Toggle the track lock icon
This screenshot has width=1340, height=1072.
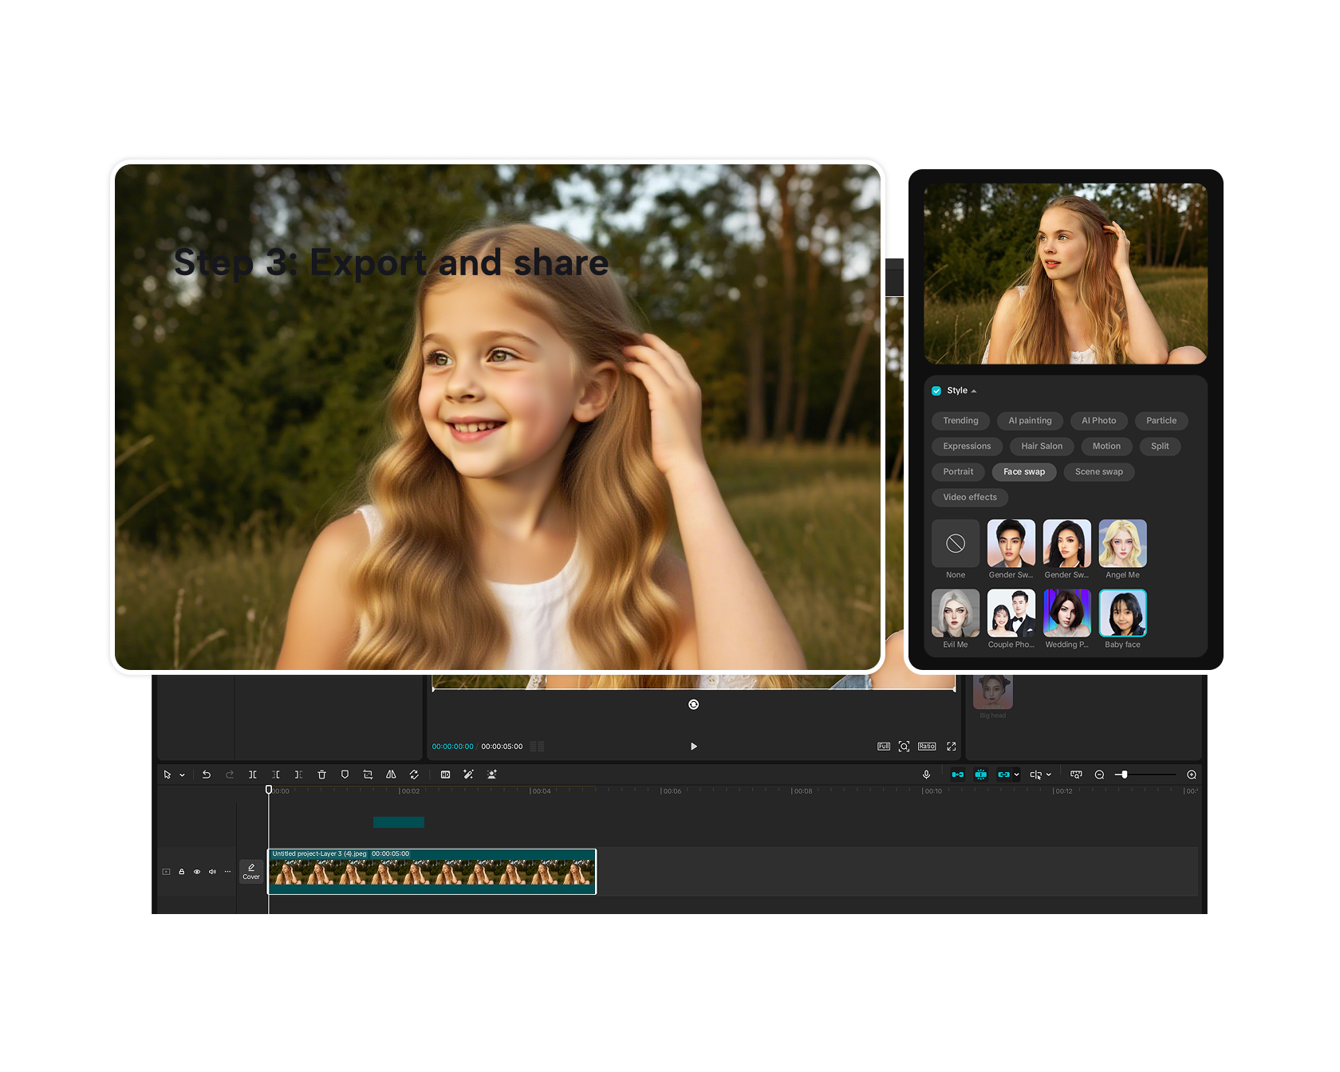pos(182,872)
